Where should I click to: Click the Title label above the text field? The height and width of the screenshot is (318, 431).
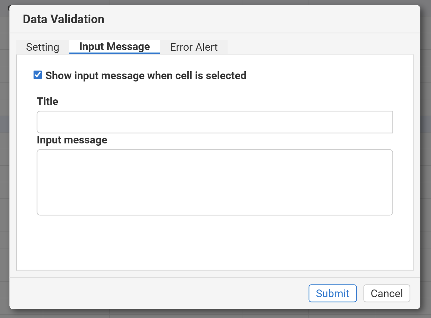[x=47, y=101]
